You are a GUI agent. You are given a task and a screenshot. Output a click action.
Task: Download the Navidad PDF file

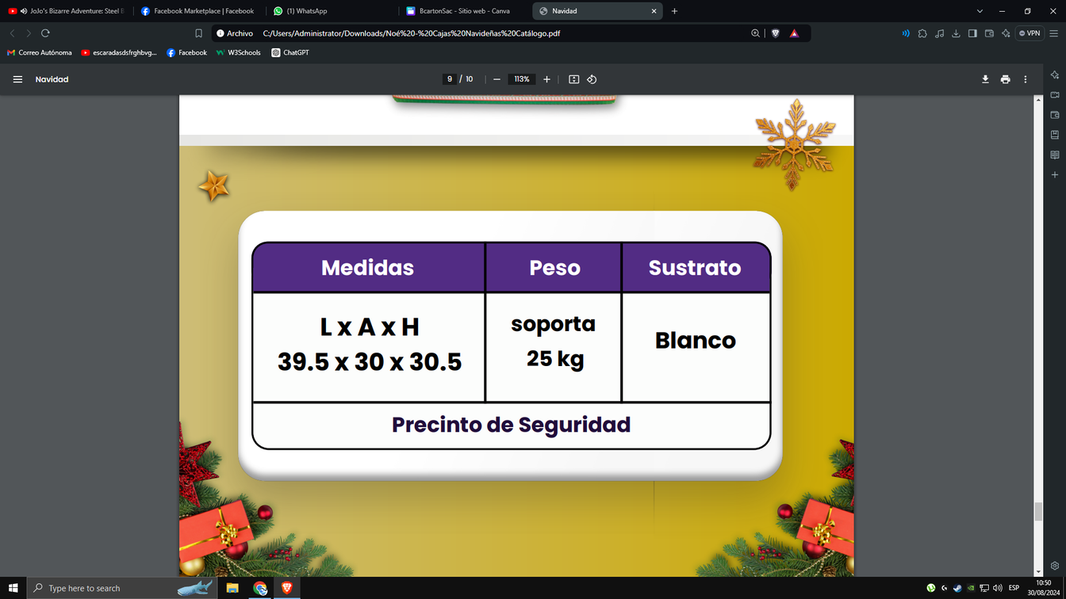click(x=985, y=79)
